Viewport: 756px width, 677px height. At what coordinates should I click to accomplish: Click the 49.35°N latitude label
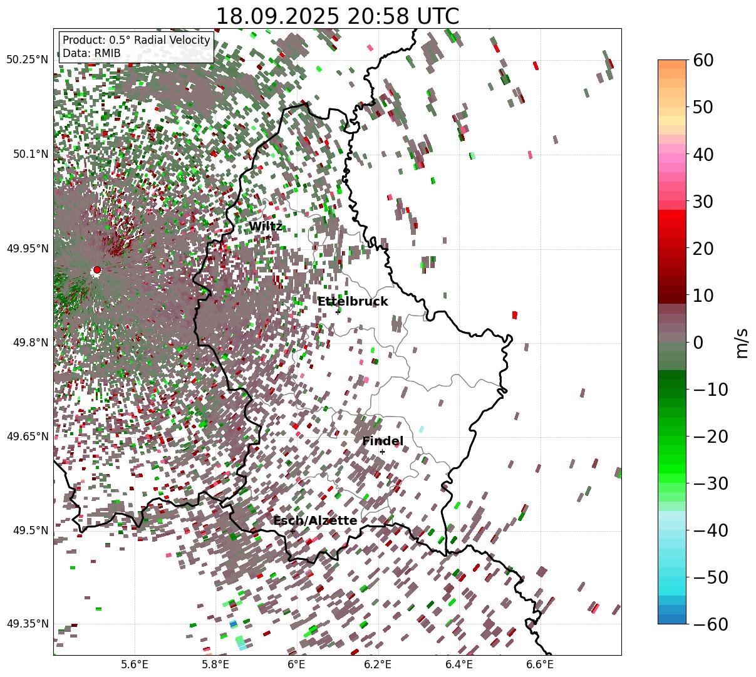pos(27,624)
